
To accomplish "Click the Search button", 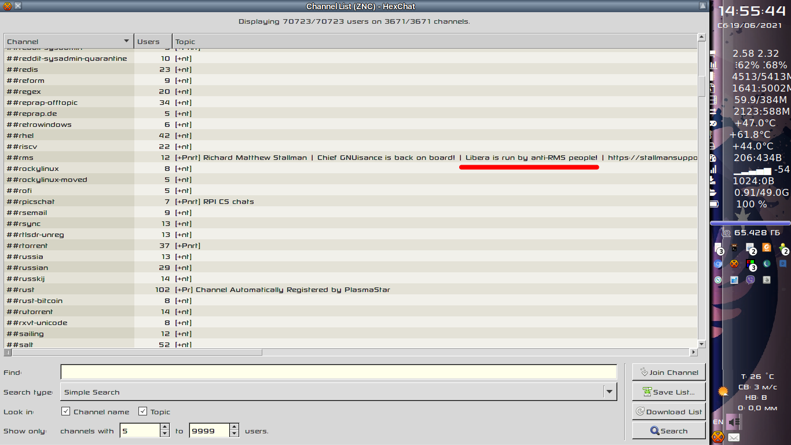I will point(669,431).
